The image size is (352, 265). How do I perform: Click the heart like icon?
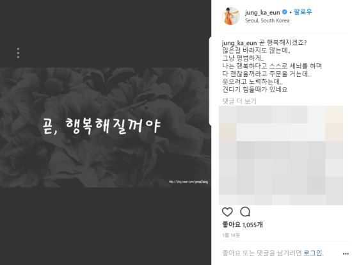[x=227, y=212]
